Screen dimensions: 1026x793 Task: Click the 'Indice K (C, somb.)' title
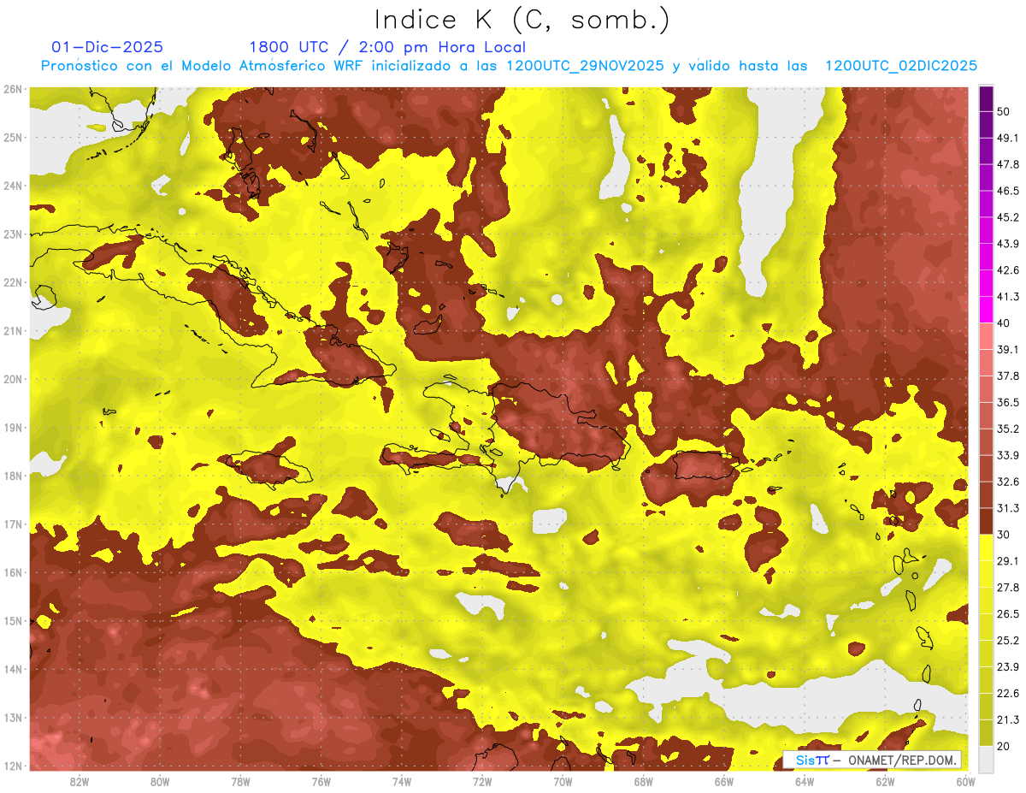(522, 20)
